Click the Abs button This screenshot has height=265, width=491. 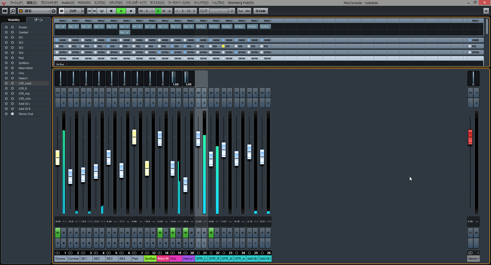[x=248, y=11]
